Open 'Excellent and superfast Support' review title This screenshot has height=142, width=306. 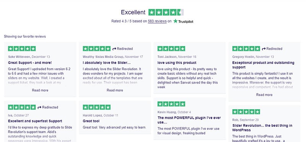point(35,121)
